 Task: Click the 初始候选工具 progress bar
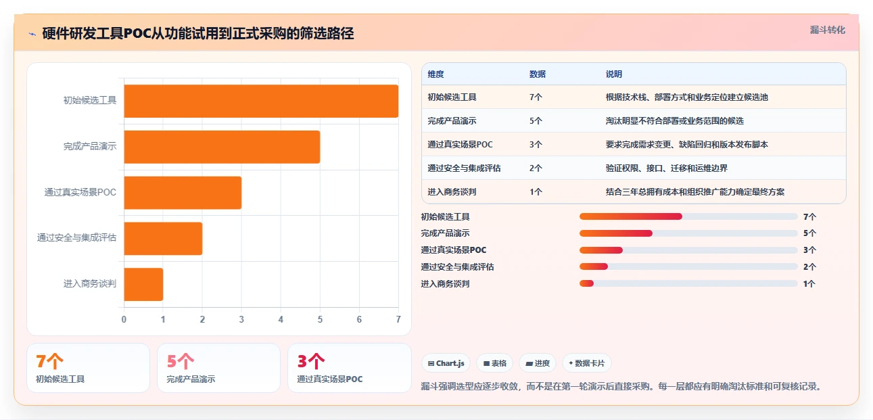pos(688,216)
